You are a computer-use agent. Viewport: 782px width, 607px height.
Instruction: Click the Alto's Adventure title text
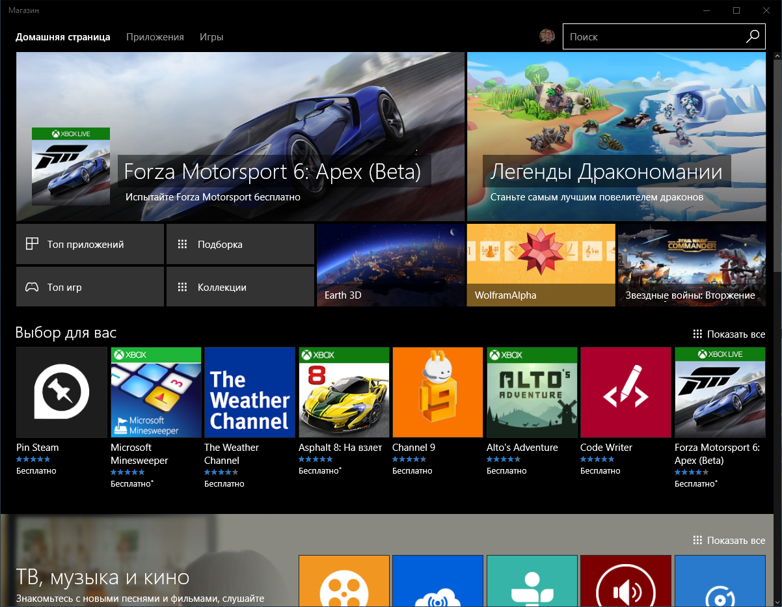(x=522, y=448)
